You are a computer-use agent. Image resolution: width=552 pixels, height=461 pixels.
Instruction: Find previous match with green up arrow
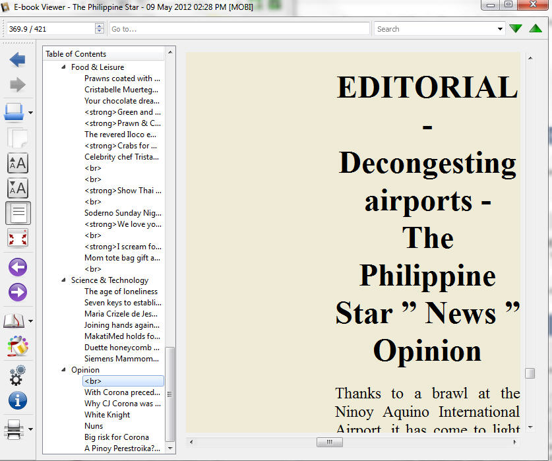coord(535,28)
